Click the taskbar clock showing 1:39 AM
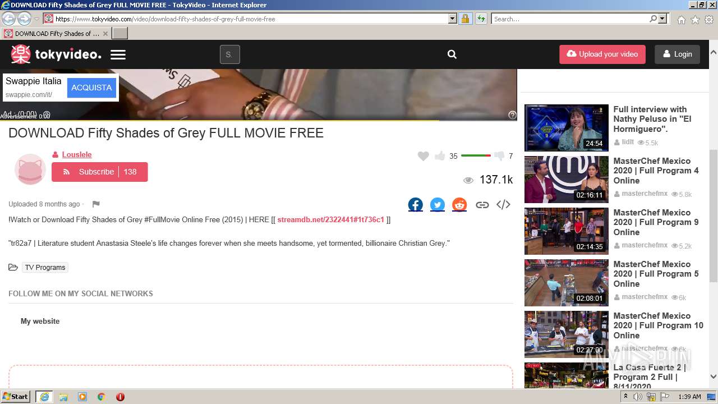 pos(689,397)
